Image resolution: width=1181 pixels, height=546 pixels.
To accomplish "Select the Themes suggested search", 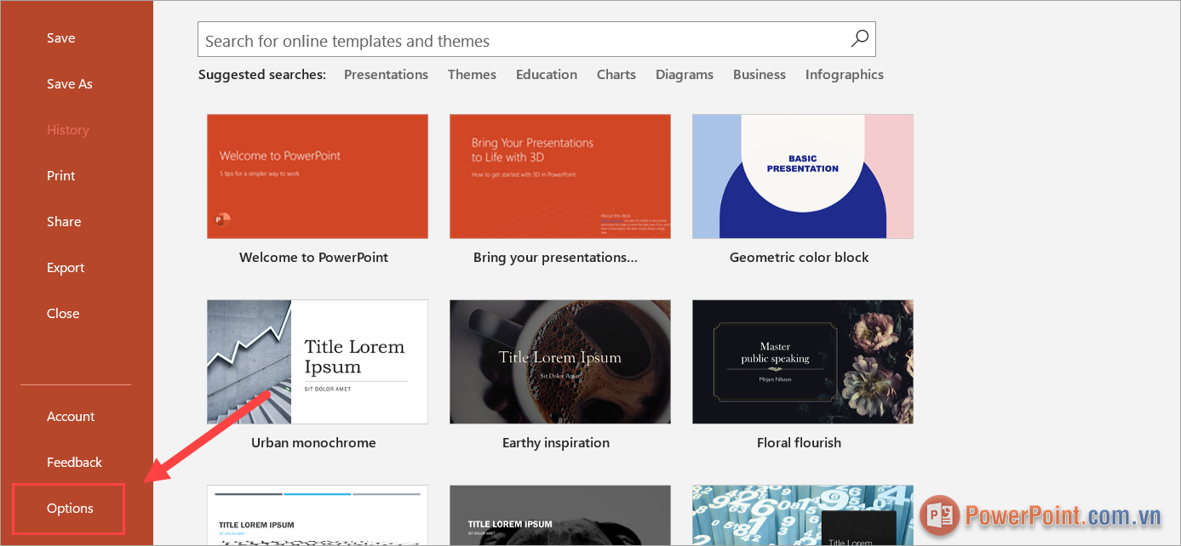I will click(x=472, y=74).
